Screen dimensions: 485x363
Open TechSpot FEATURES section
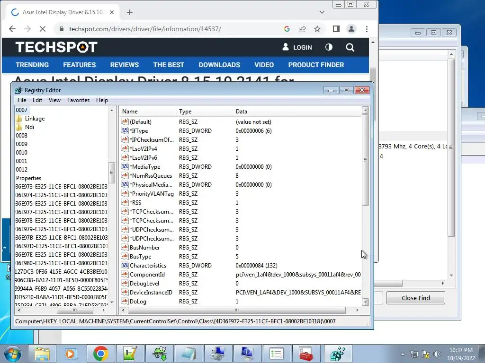tap(80, 65)
